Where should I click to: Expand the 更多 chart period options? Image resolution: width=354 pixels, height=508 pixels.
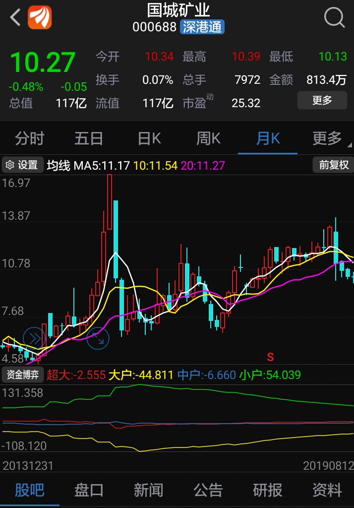point(327,138)
